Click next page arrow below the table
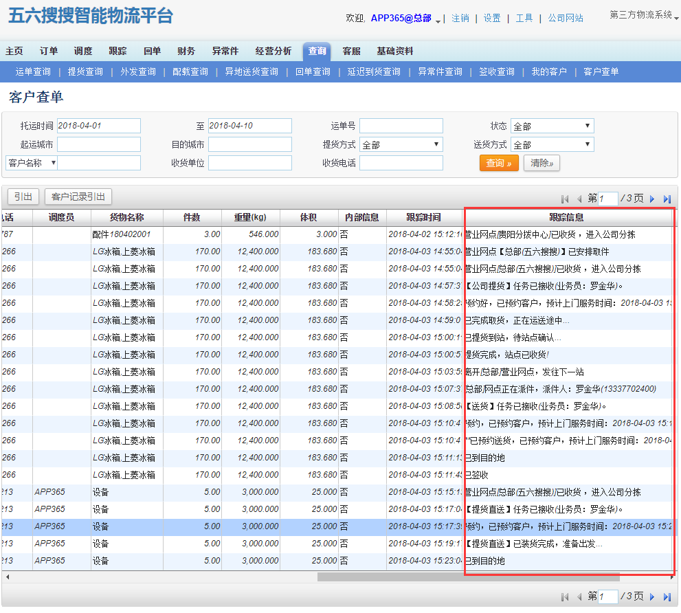Image resolution: width=681 pixels, height=613 pixels. (652, 597)
